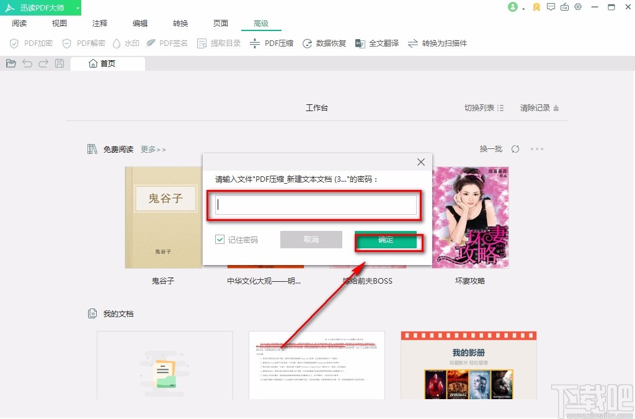Open 更多>> to see more free books
The height and width of the screenshot is (419, 635).
pyautogui.click(x=153, y=149)
